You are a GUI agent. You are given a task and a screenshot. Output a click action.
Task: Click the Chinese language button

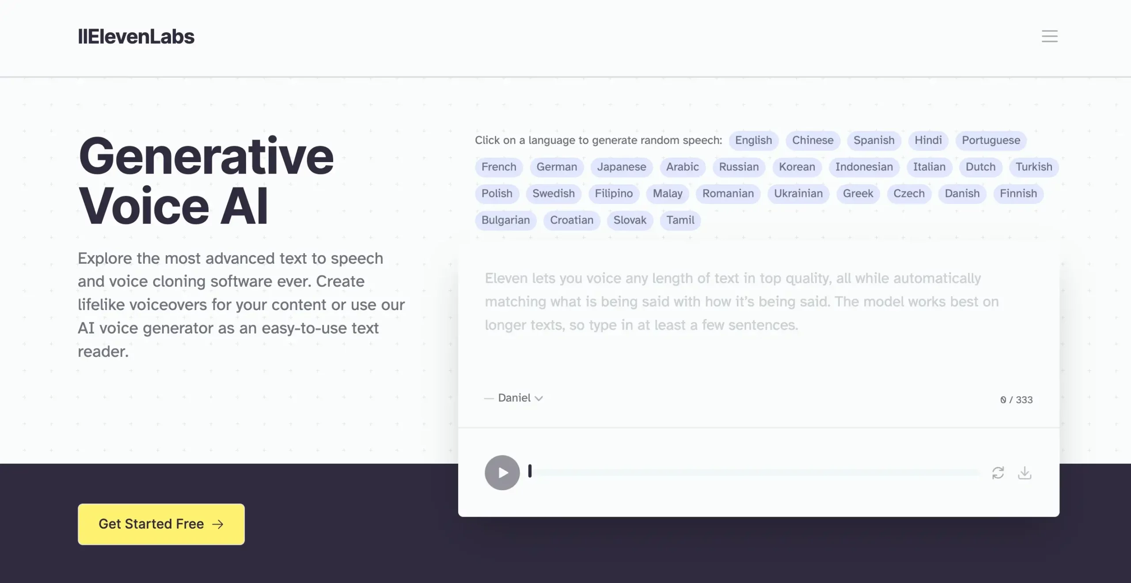(812, 140)
